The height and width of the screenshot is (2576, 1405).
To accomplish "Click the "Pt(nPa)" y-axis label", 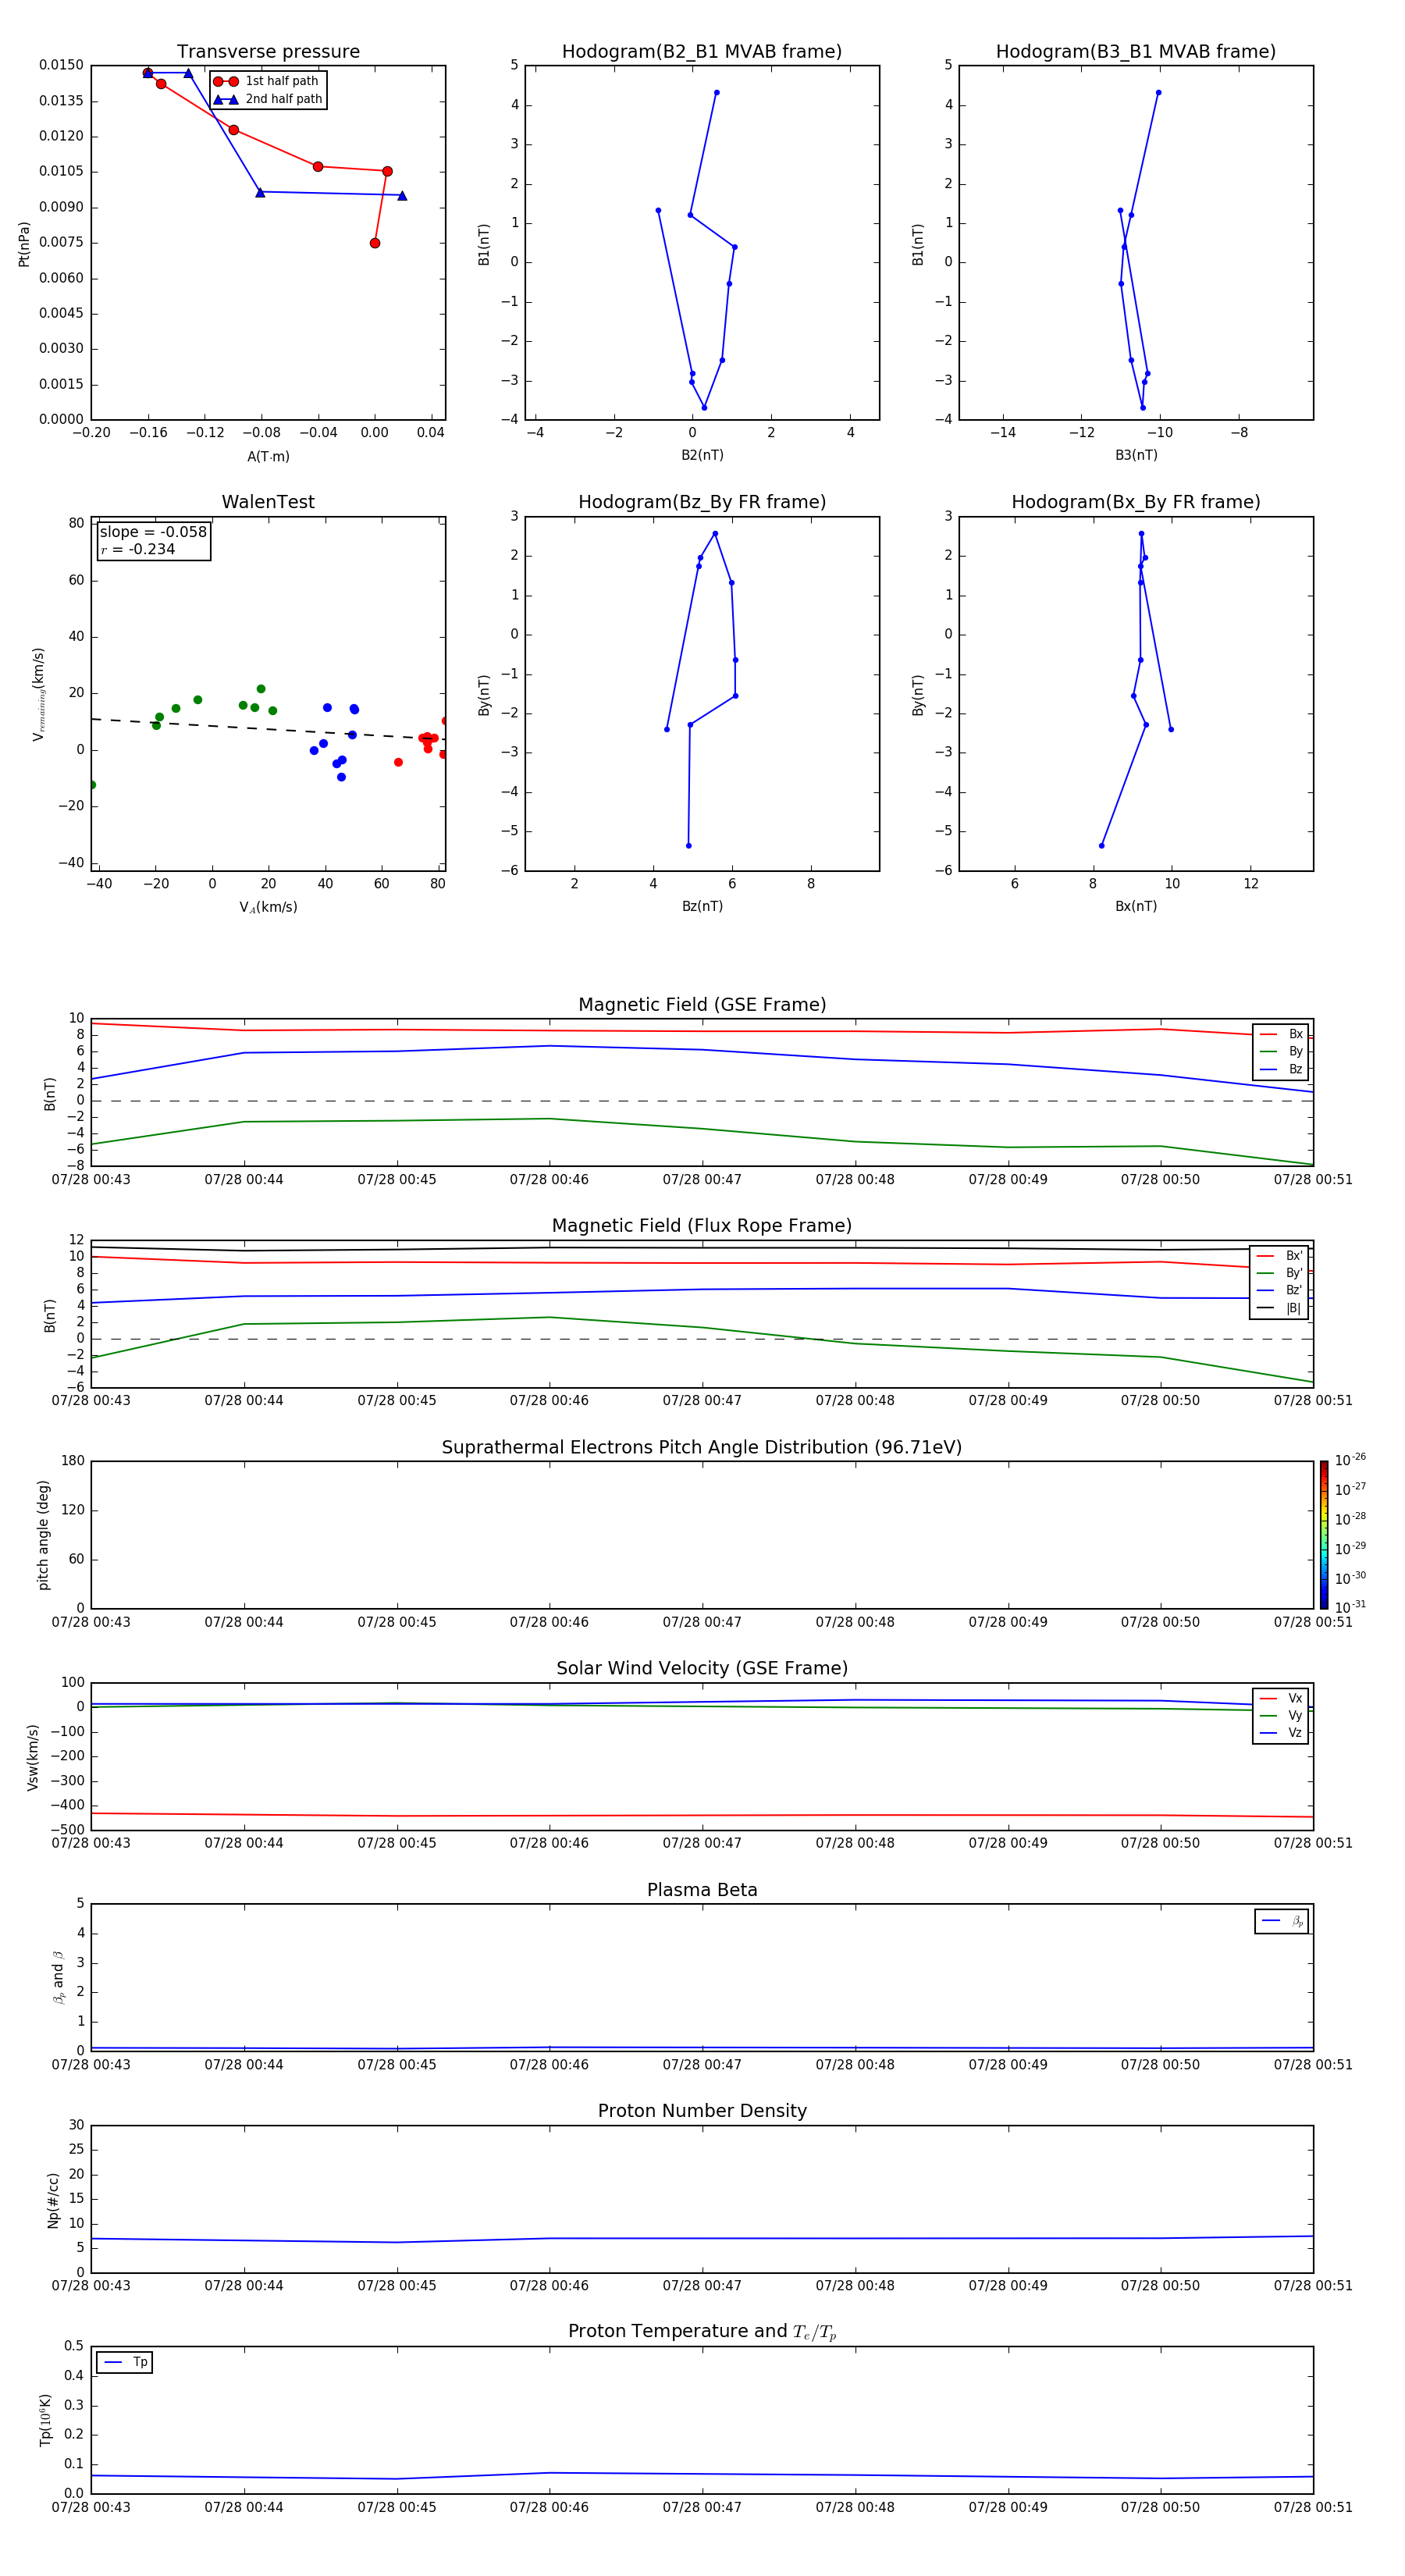I will (24, 244).
